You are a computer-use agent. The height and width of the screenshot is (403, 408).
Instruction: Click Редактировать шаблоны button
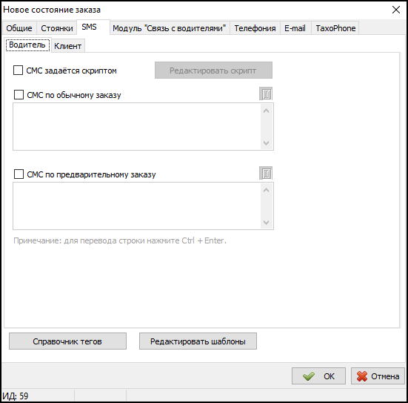[x=198, y=341]
